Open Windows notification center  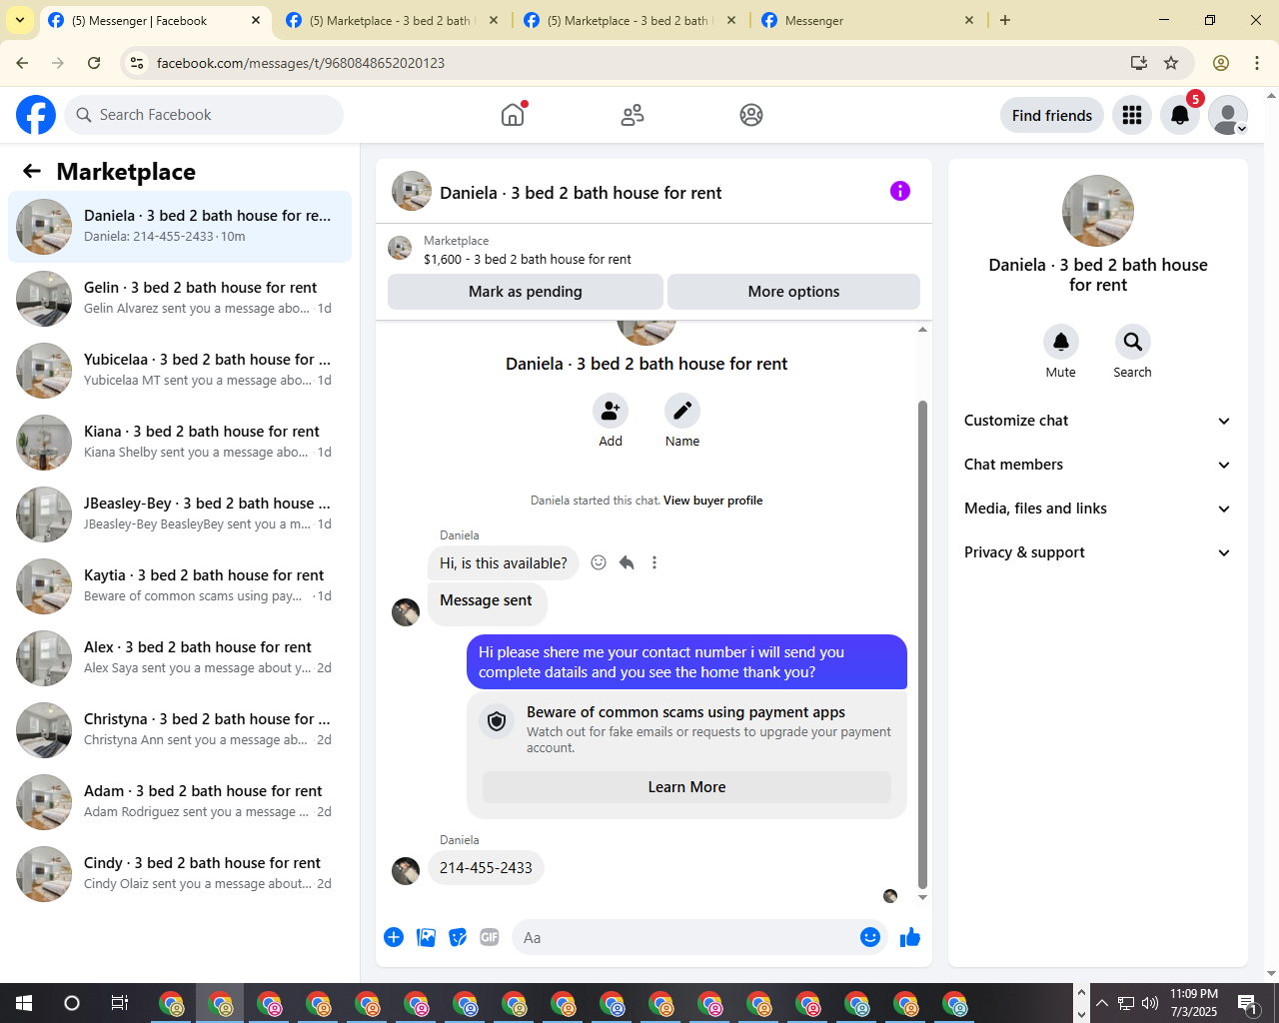[x=1248, y=1003]
